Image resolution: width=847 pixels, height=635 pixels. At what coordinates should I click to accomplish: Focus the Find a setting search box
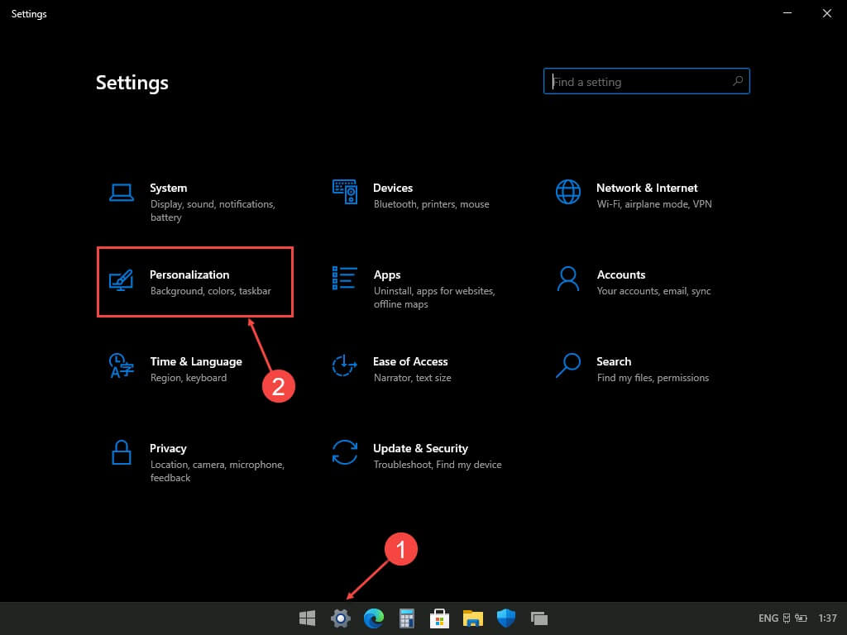646,81
